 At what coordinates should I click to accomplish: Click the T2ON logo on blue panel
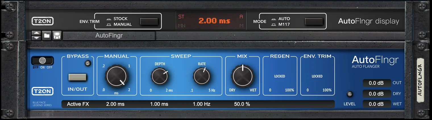tap(42, 91)
